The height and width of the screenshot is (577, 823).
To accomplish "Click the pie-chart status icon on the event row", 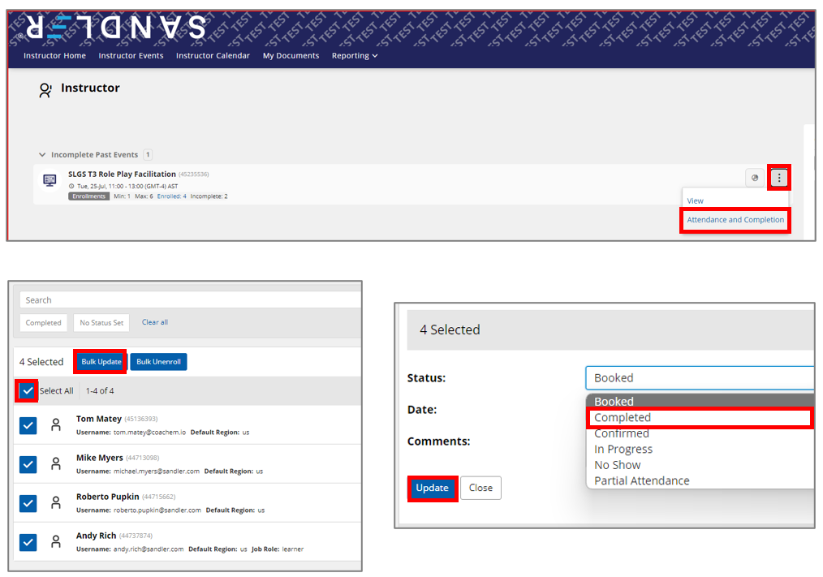I will pos(754,178).
